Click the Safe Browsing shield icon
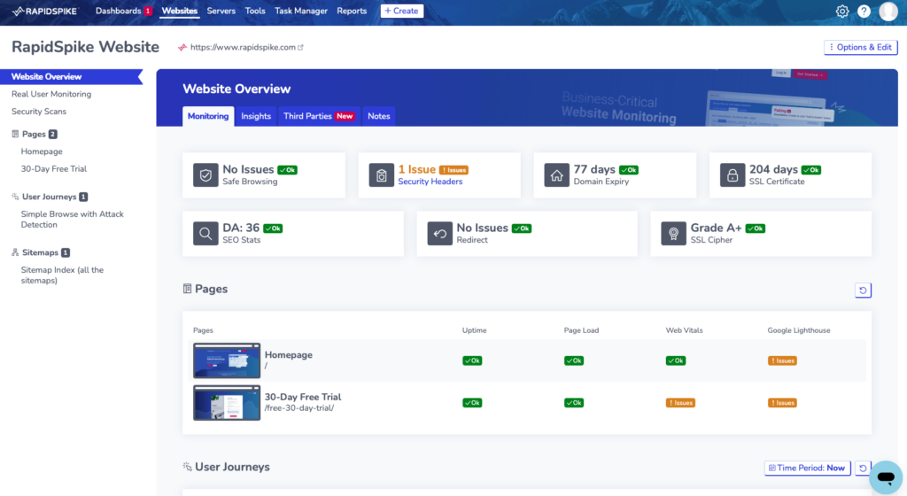Image resolution: width=907 pixels, height=496 pixels. click(x=205, y=175)
